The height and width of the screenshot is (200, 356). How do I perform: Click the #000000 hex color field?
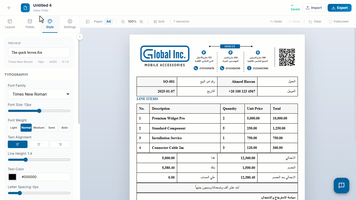tap(44, 177)
